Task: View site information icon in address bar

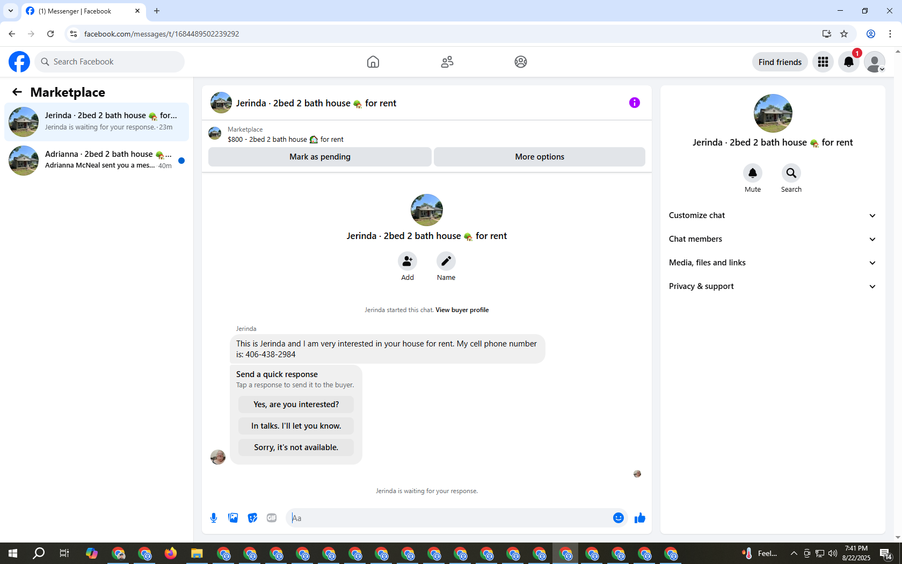Action: click(74, 34)
